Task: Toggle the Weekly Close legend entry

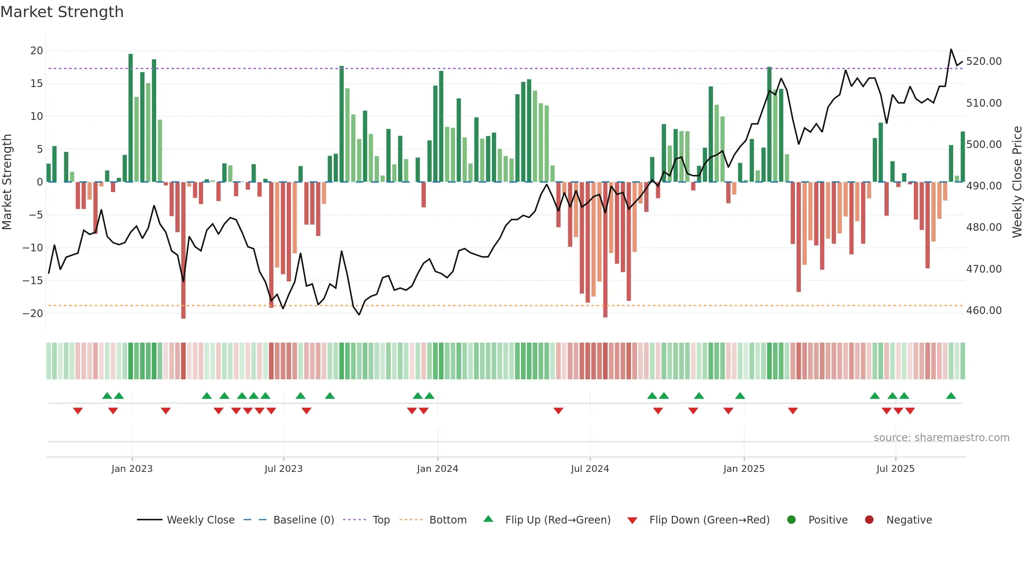Action: tap(186, 520)
